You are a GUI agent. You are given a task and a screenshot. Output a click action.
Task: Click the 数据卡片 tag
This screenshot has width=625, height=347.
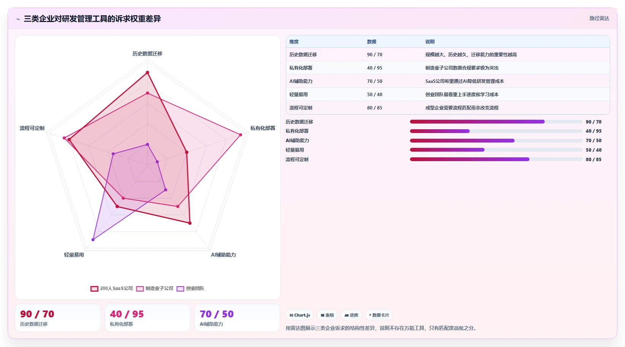(x=379, y=315)
